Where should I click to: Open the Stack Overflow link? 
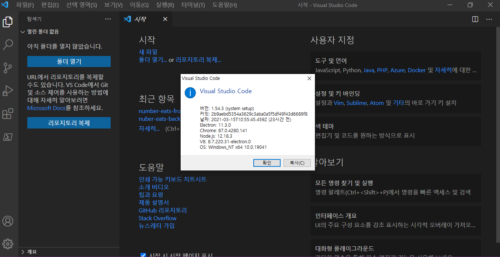[157, 218]
